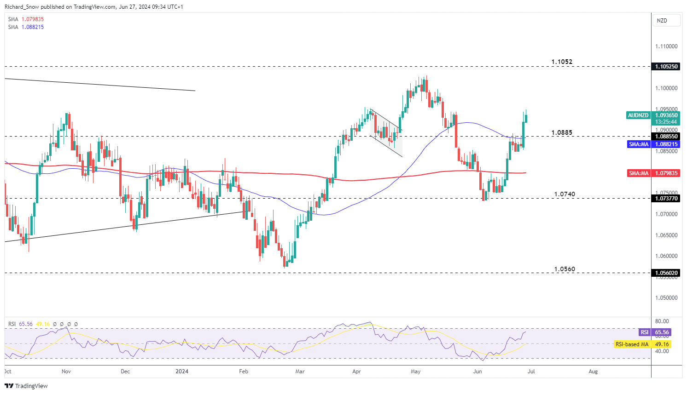Select the blue SMA 1.088215 legend entry
The width and height of the screenshot is (687, 394).
coord(26,27)
